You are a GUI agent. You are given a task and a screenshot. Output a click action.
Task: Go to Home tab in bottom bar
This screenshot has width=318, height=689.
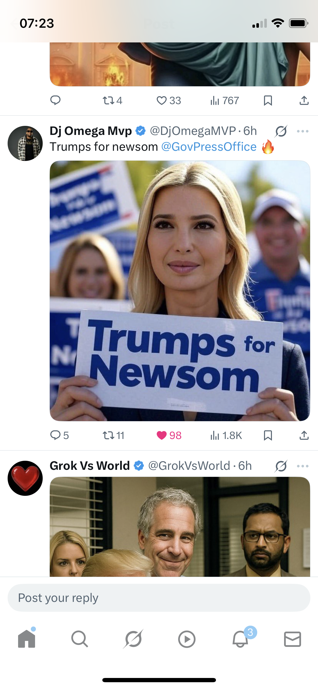27,639
